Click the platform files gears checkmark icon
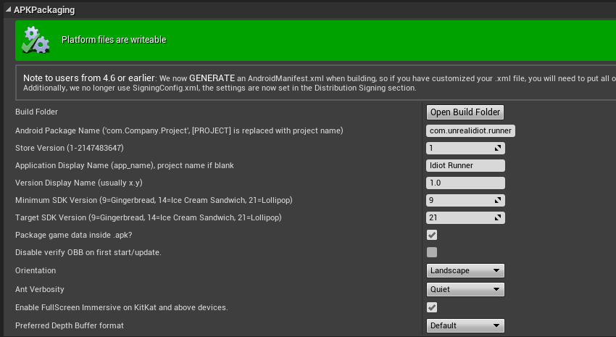The image size is (616, 337). pyautogui.click(x=36, y=40)
